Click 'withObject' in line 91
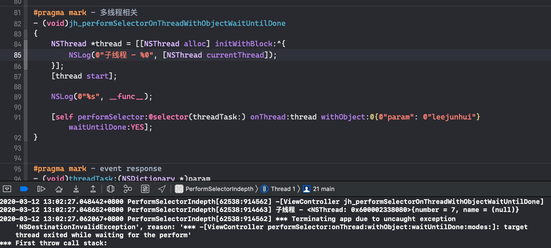Screen dimensions: 551x248 (x=343, y=117)
